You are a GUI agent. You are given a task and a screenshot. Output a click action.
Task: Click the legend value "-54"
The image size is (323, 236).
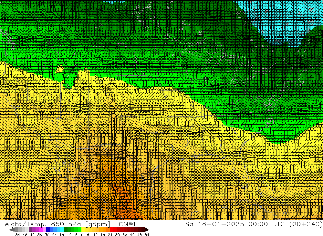16,235
